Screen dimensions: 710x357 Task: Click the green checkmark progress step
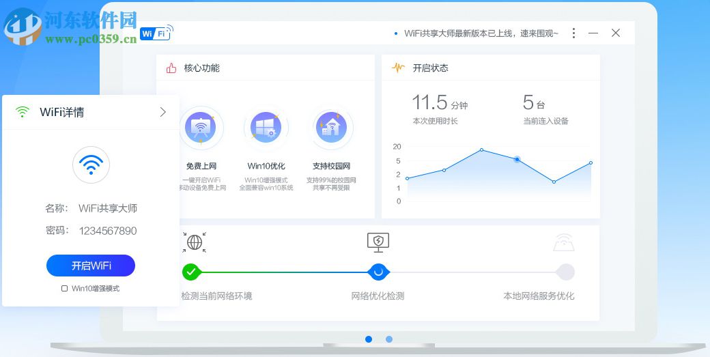(191, 272)
